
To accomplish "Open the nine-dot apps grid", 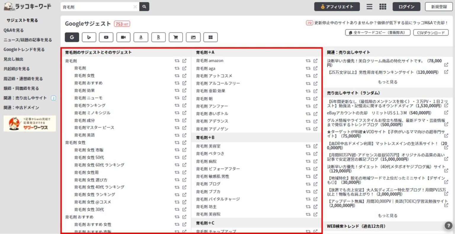I will tap(383, 7).
